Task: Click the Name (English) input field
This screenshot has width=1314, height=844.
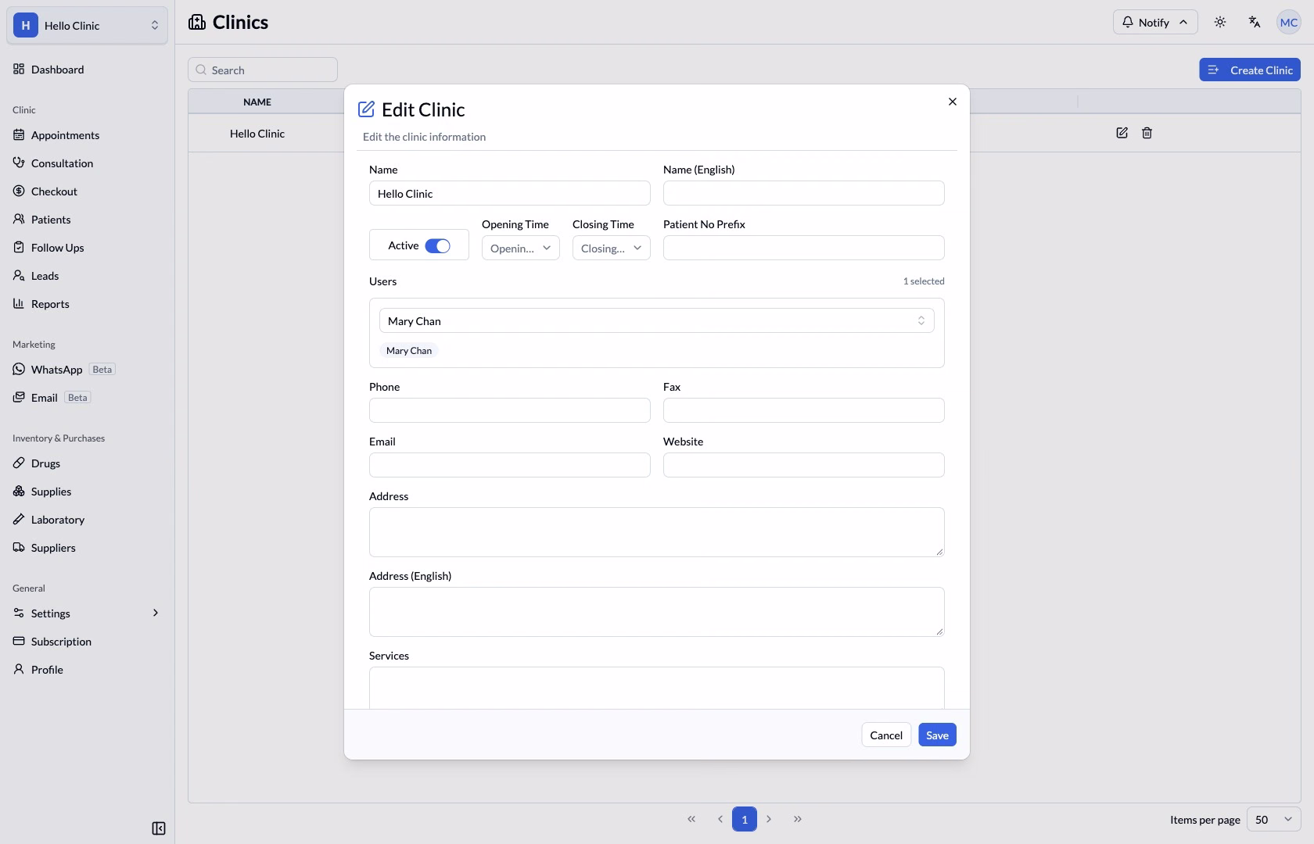Action: (804, 193)
